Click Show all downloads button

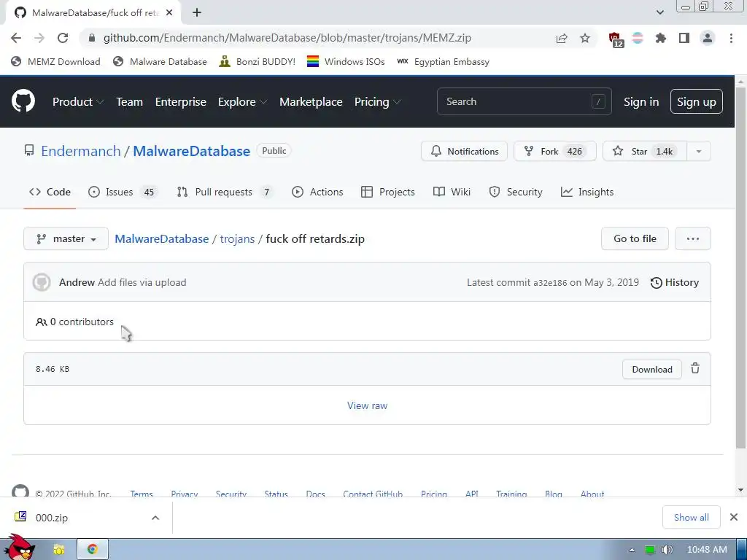pyautogui.click(x=692, y=517)
